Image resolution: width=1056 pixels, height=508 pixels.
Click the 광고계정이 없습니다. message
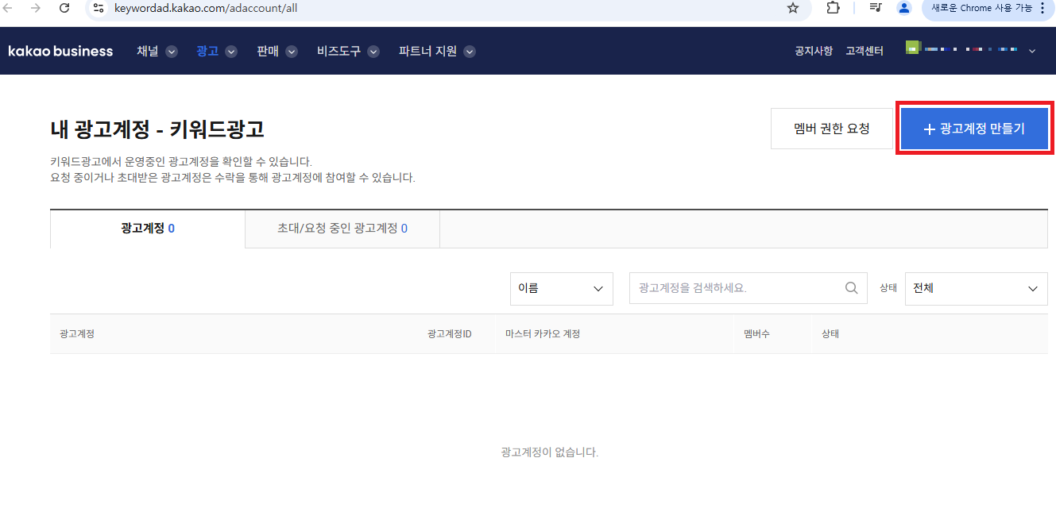pos(549,452)
